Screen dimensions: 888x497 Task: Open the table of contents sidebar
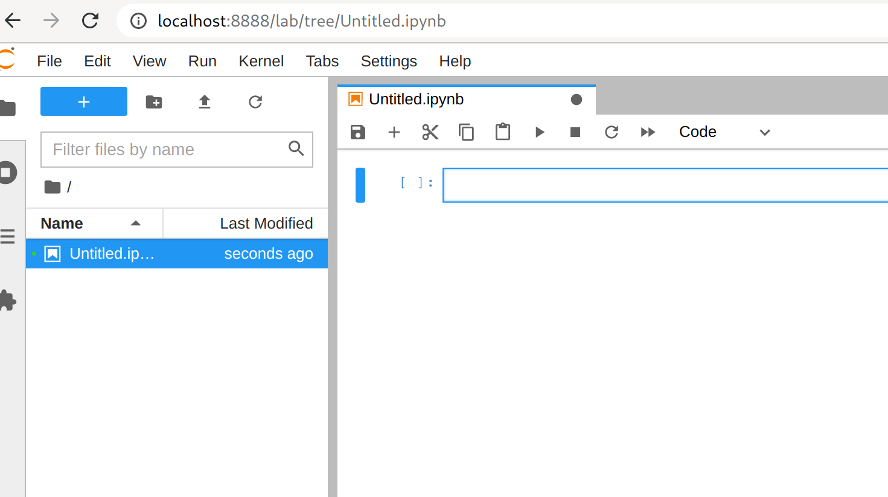tap(7, 236)
